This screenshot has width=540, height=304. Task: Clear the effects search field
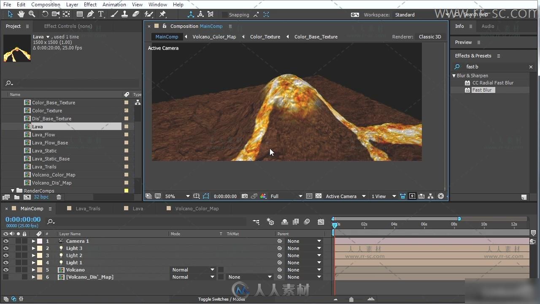[x=531, y=67]
